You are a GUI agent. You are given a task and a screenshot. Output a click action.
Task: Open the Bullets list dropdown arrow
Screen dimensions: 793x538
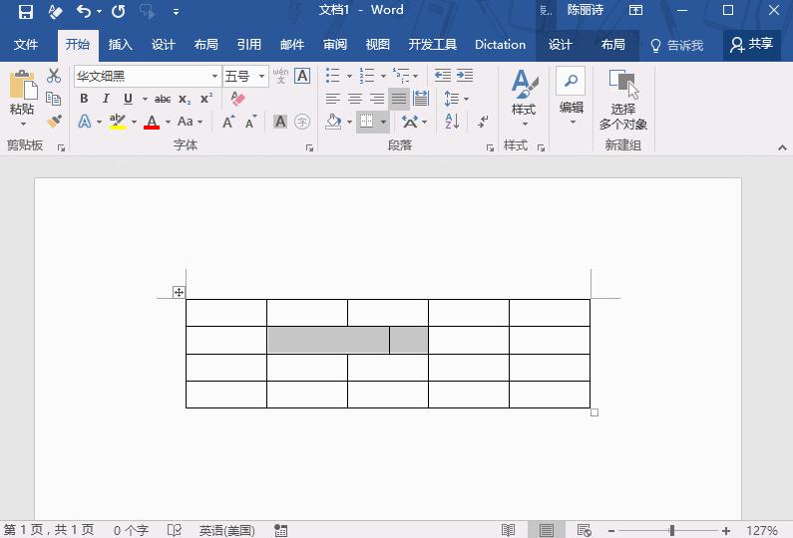(349, 77)
